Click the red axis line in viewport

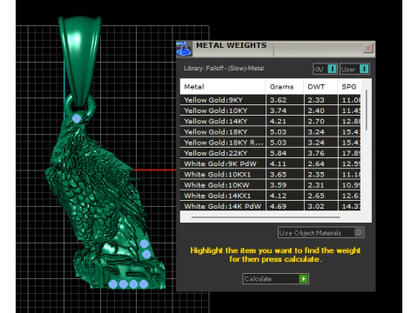click(154, 170)
